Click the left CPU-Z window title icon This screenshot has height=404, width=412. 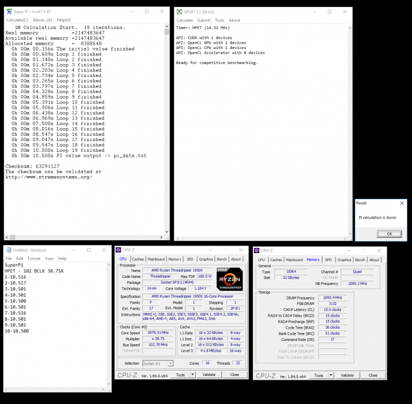pyautogui.click(x=119, y=250)
